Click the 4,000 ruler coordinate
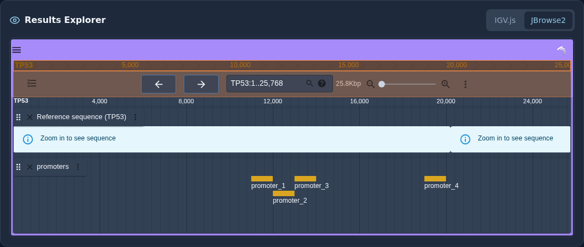584x247 pixels. [100, 101]
